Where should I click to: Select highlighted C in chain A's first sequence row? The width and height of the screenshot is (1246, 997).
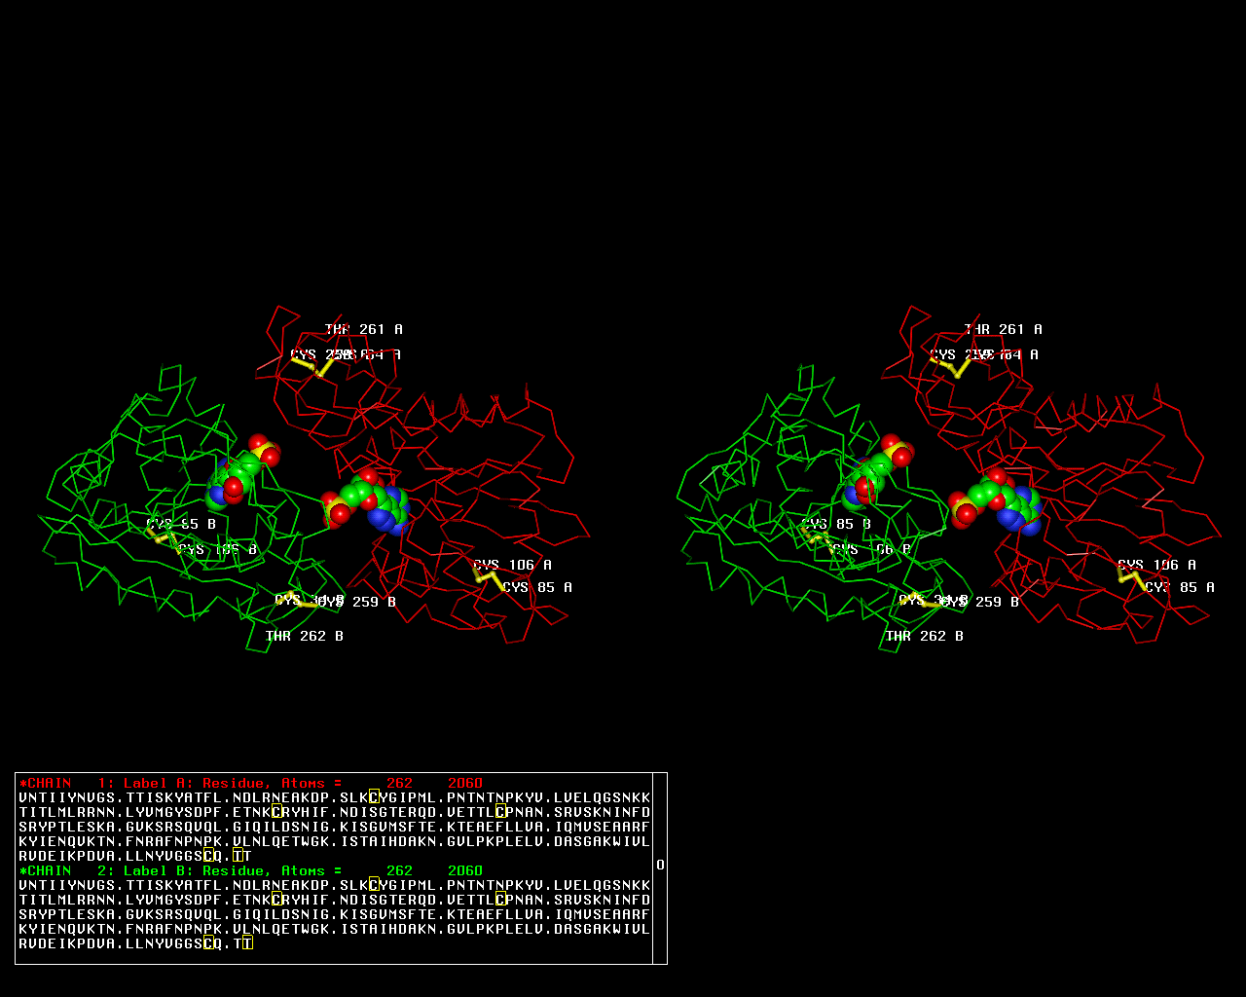click(x=374, y=798)
